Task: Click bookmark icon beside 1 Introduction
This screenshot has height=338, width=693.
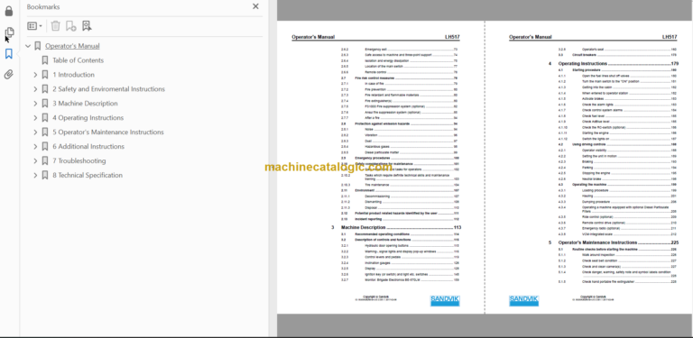Action: pyautogui.click(x=44, y=75)
